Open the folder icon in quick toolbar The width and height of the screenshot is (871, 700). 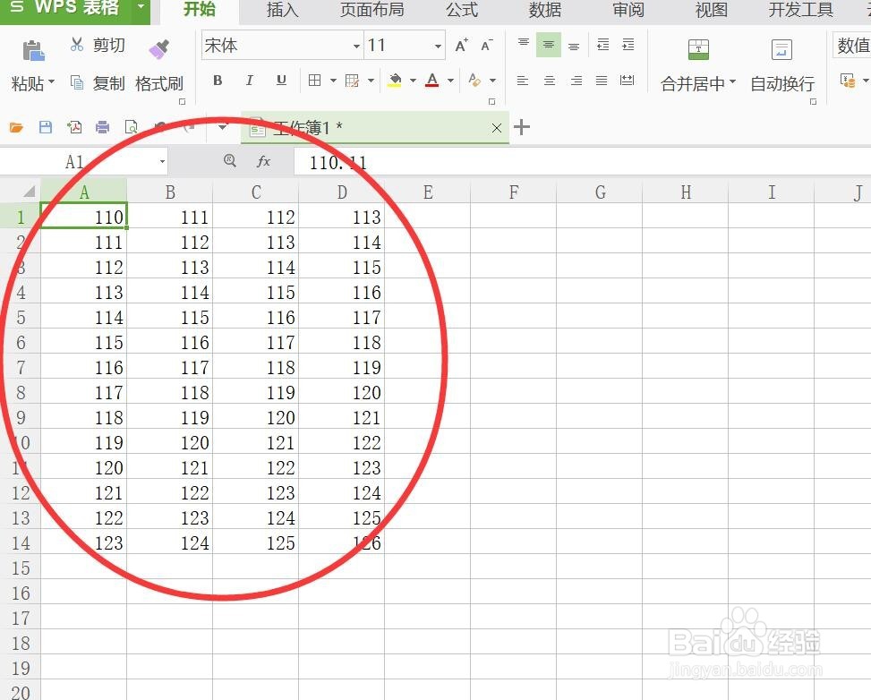pos(16,128)
